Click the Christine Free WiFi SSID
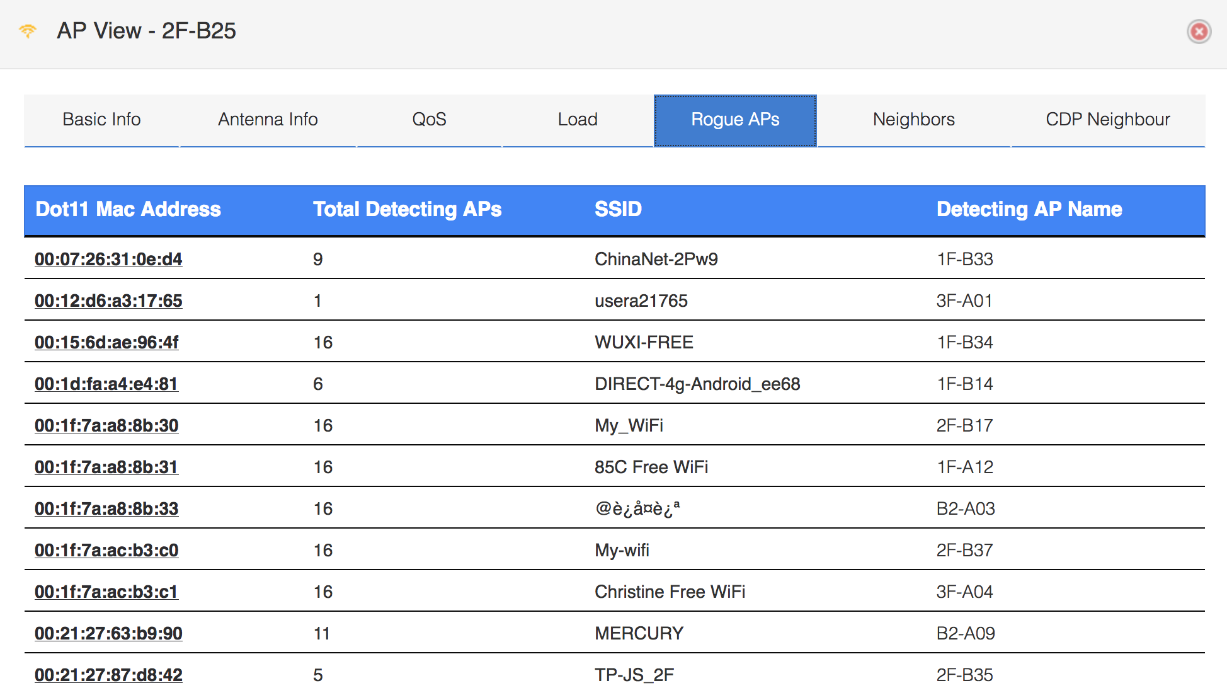This screenshot has height=688, width=1227. point(670,592)
